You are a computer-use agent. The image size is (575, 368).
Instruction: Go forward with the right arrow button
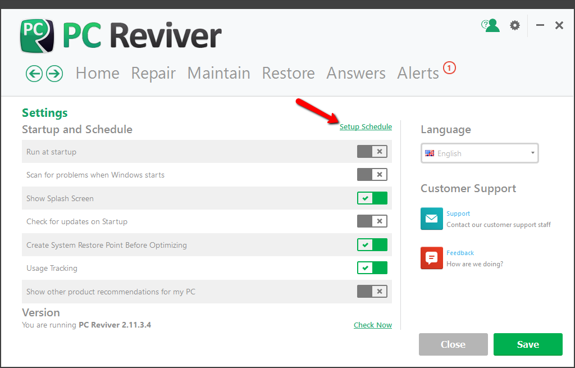54,74
